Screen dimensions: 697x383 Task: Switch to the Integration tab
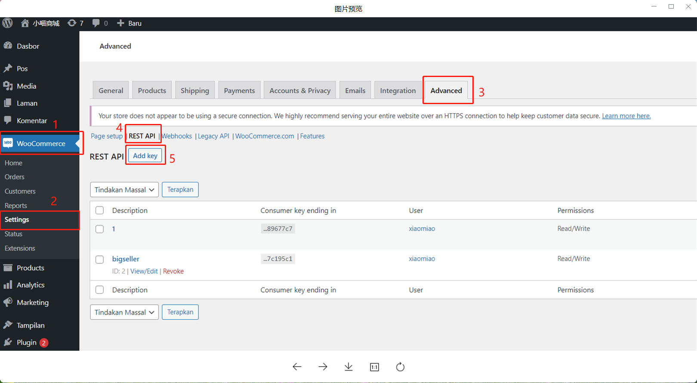pyautogui.click(x=398, y=90)
